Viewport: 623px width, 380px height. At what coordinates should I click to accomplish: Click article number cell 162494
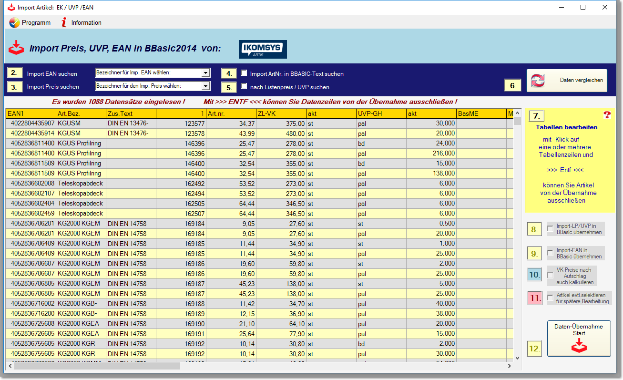181,193
